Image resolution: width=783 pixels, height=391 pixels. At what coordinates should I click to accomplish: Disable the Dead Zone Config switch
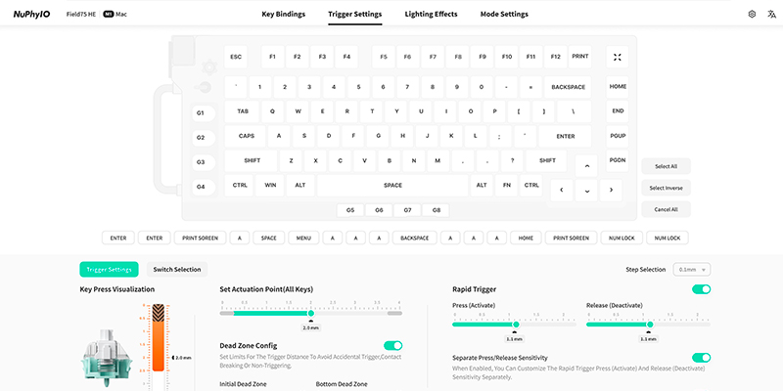point(392,345)
